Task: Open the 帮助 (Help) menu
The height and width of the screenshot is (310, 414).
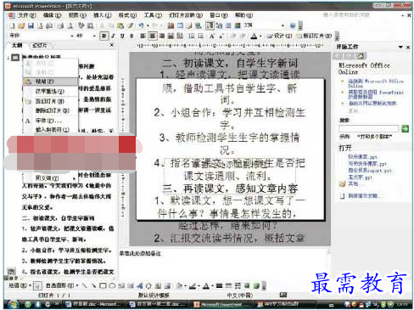Action: coord(243,15)
